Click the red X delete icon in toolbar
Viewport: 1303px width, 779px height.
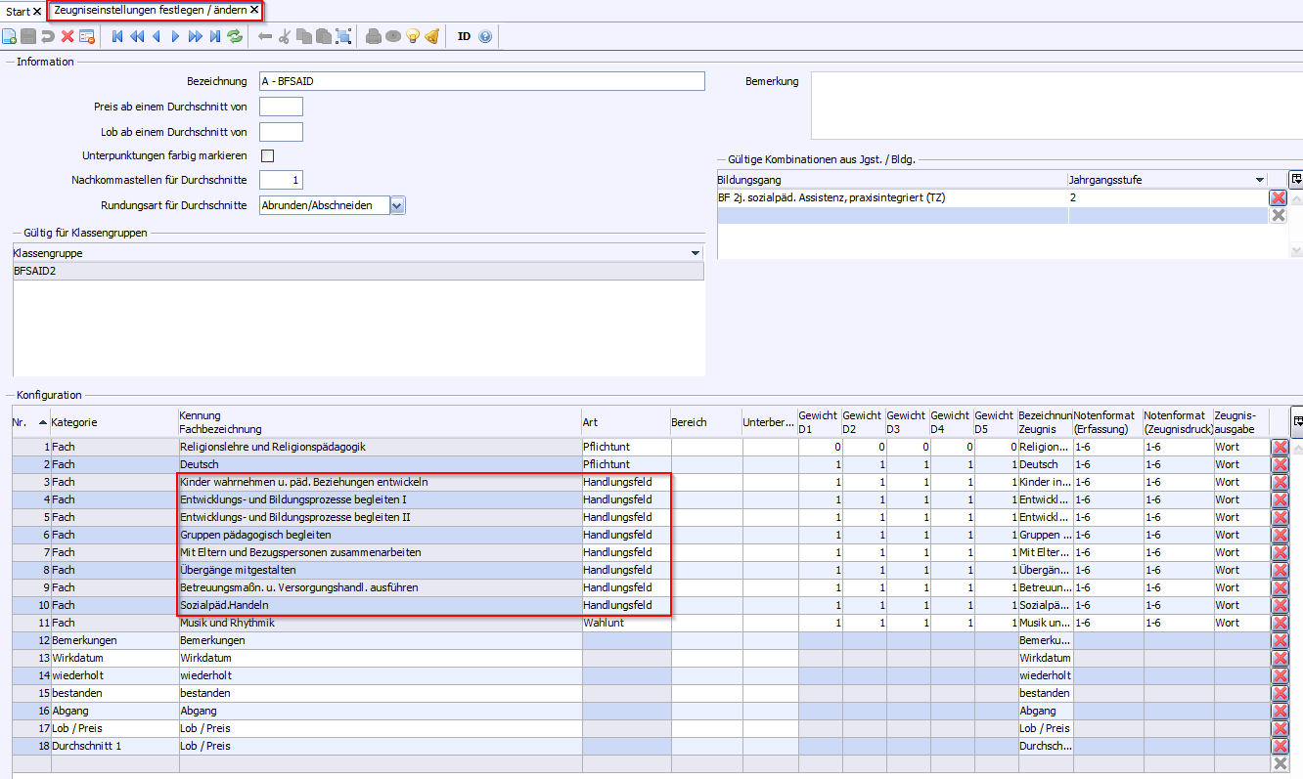tap(67, 36)
